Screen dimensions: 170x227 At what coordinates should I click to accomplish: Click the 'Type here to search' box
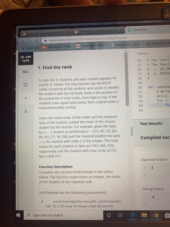[x=63, y=215]
